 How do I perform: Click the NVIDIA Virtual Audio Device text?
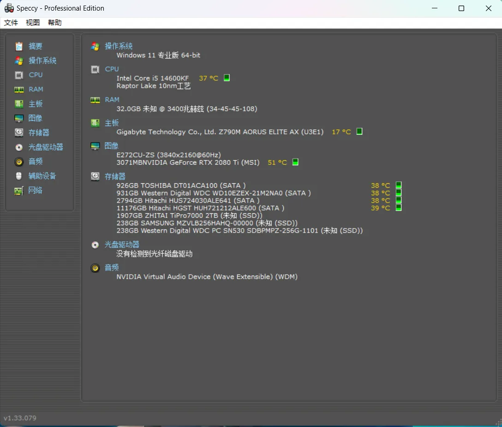(207, 277)
